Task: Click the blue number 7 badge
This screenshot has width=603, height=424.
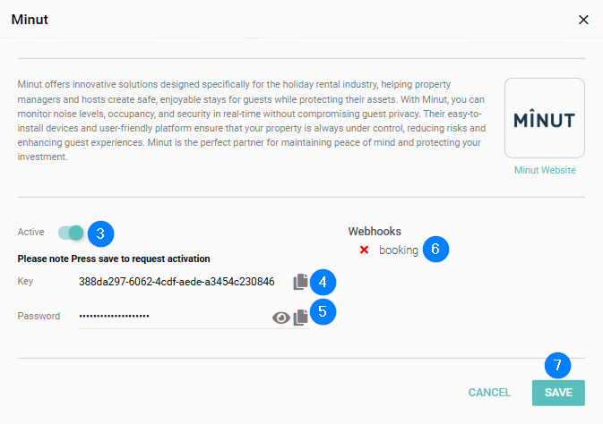Action: (x=557, y=365)
